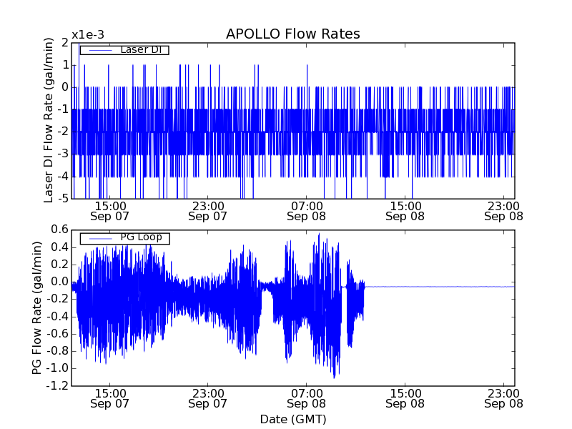Click "15:00 Sep 08" under the PG Loop plot

[405, 399]
